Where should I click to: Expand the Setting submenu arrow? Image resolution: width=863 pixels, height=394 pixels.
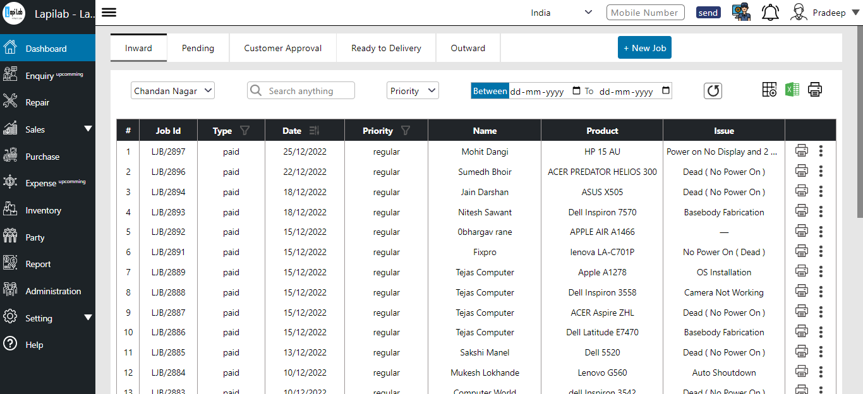(x=88, y=318)
